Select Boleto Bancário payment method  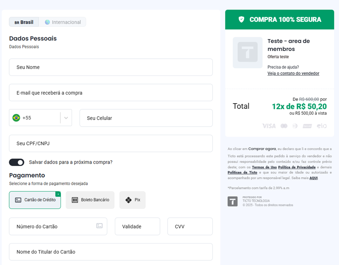(90, 200)
